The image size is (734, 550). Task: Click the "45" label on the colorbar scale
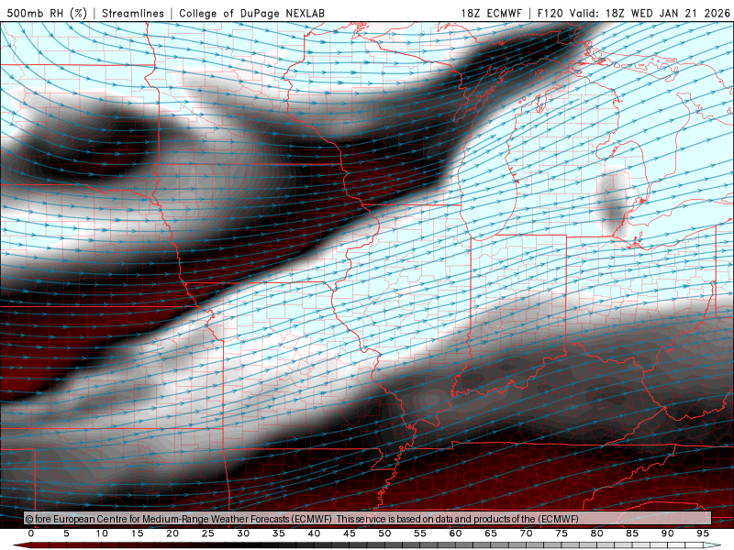click(x=350, y=533)
